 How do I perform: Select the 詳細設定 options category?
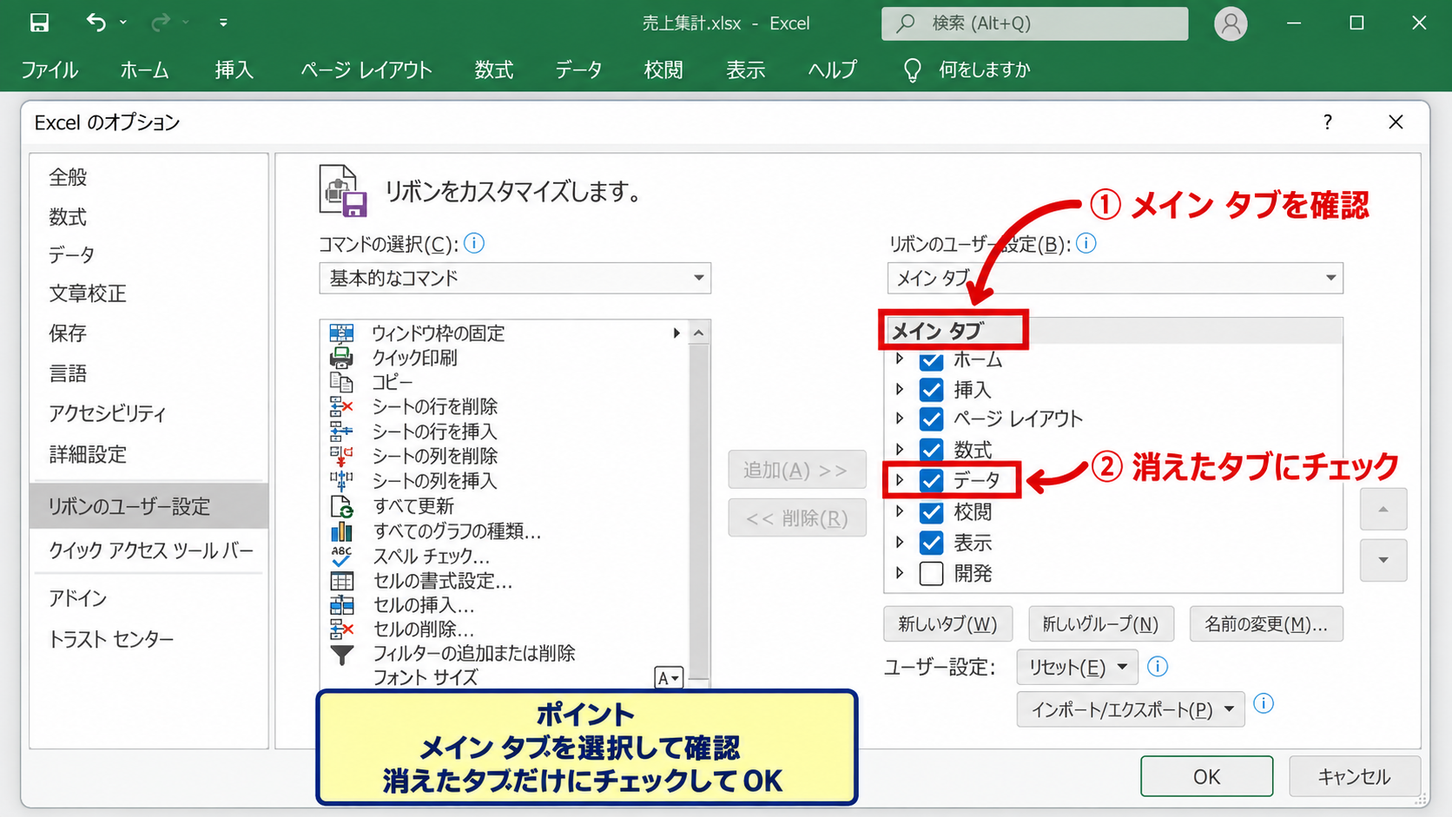(88, 454)
